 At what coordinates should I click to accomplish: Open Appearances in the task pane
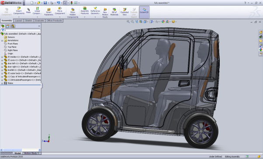pos(260,50)
